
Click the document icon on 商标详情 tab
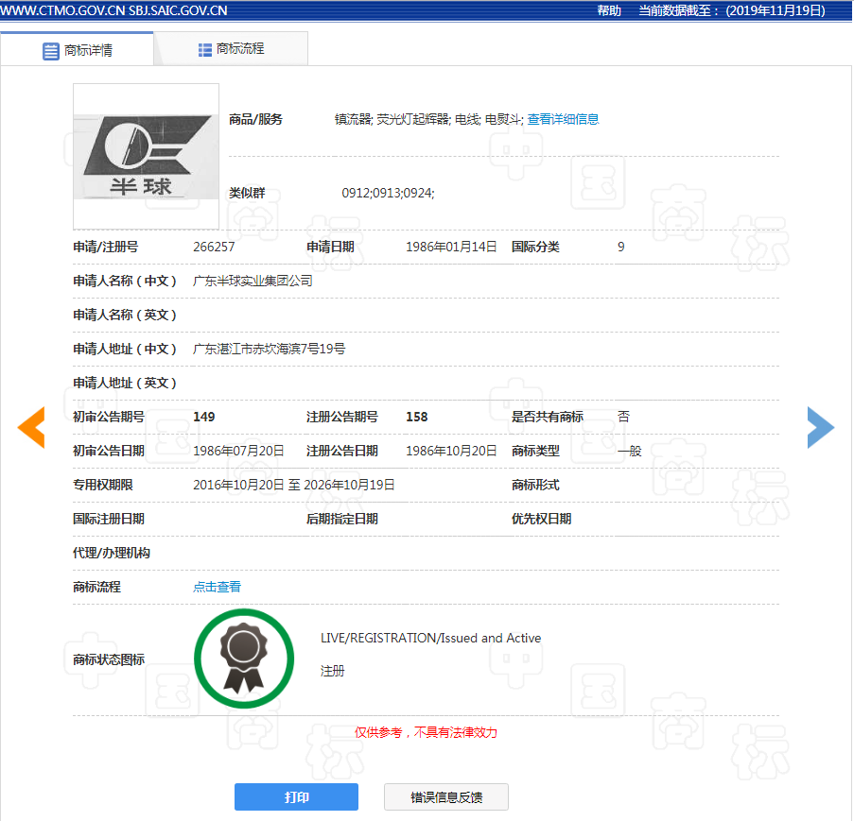coord(50,51)
